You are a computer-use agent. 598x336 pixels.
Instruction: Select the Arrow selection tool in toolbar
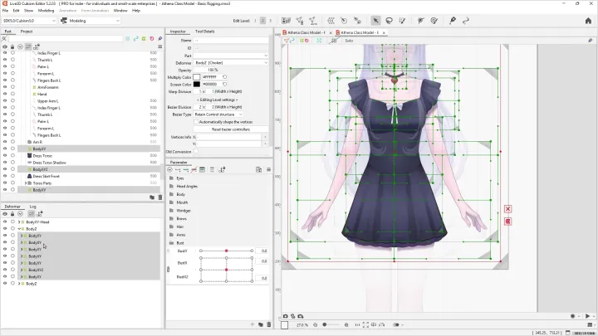(x=375, y=21)
